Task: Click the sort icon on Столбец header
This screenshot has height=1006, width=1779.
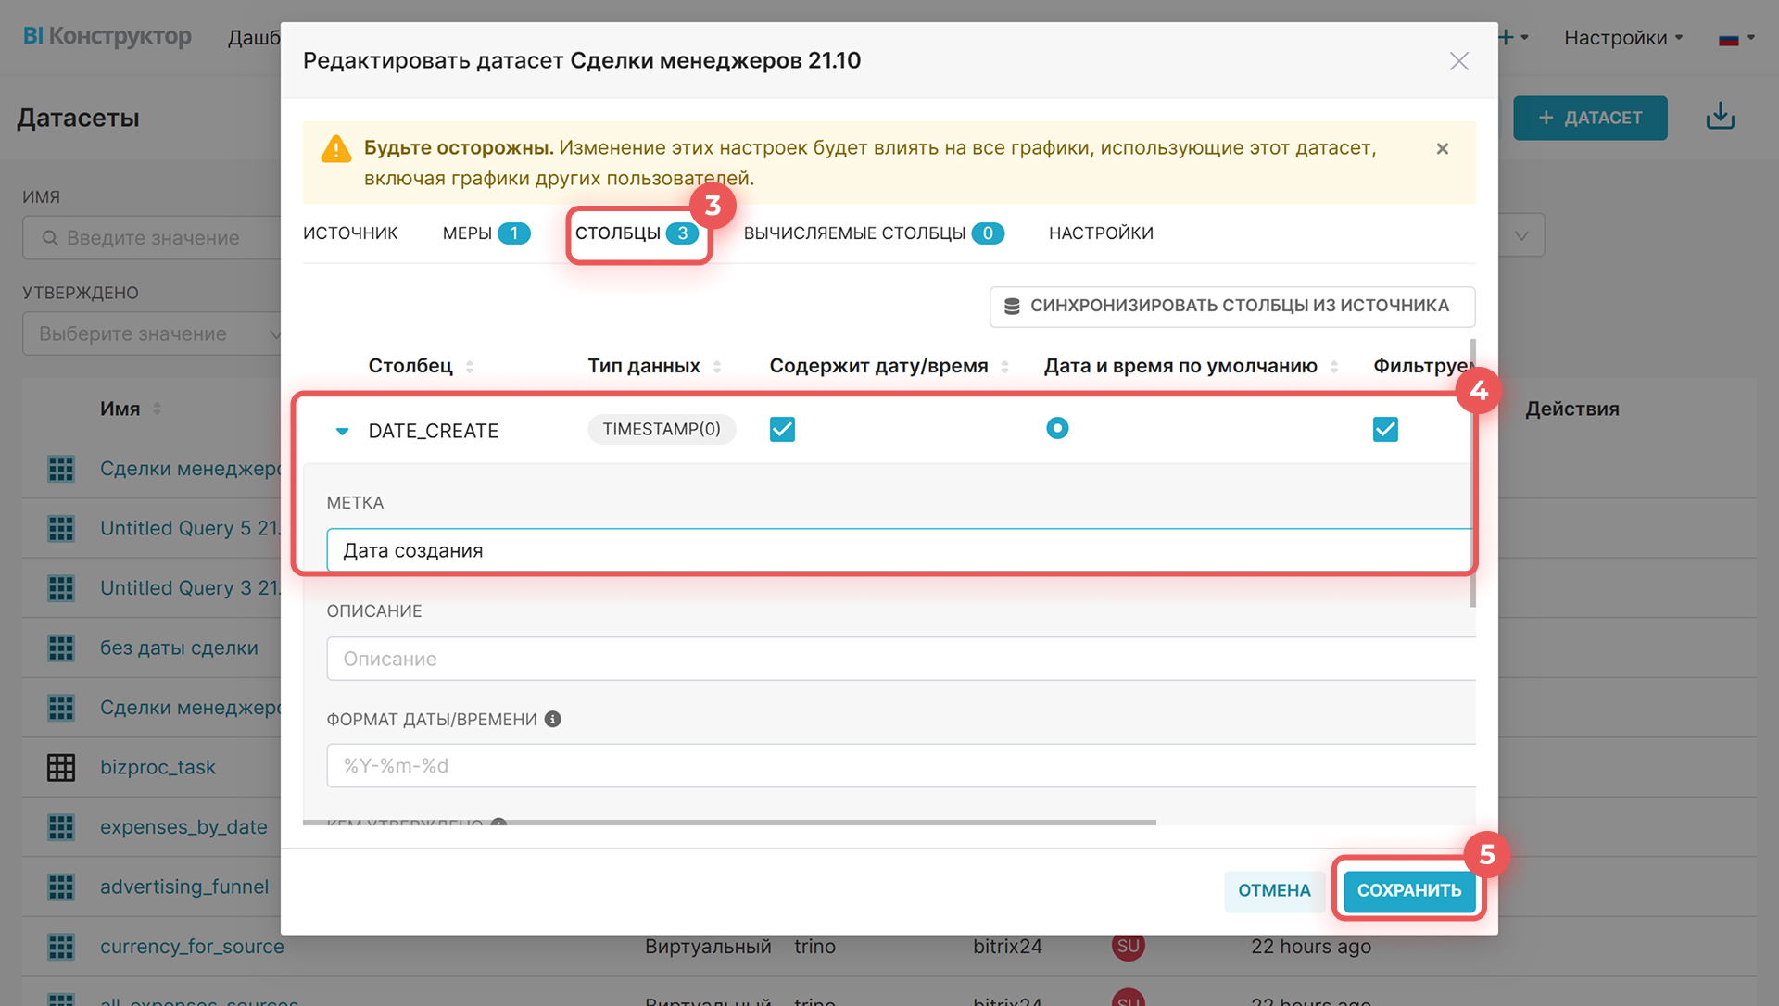Action: tap(470, 367)
